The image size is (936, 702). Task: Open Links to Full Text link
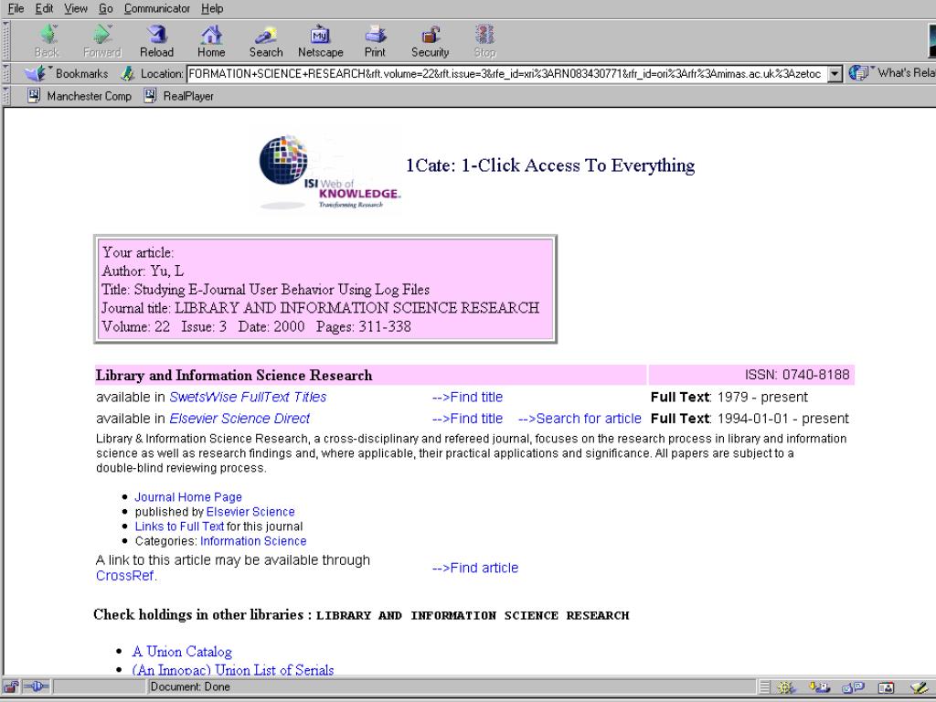[179, 526]
